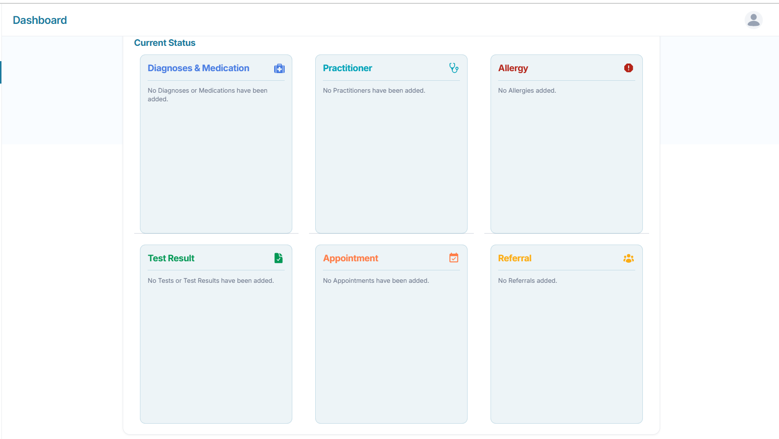The image size is (779, 439).
Task: Click the Dashboard page title
Action: [x=40, y=20]
